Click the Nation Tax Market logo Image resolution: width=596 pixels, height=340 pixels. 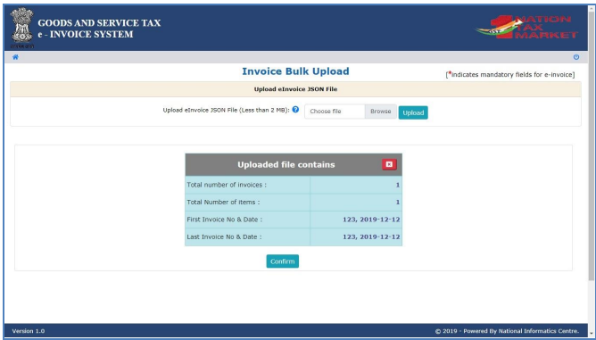click(526, 27)
